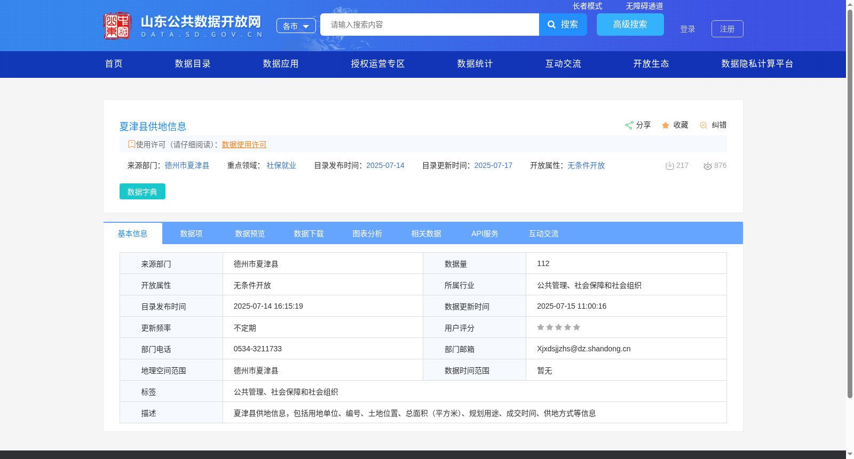Open 开放生态 navigation menu
The image size is (854, 459).
(651, 63)
